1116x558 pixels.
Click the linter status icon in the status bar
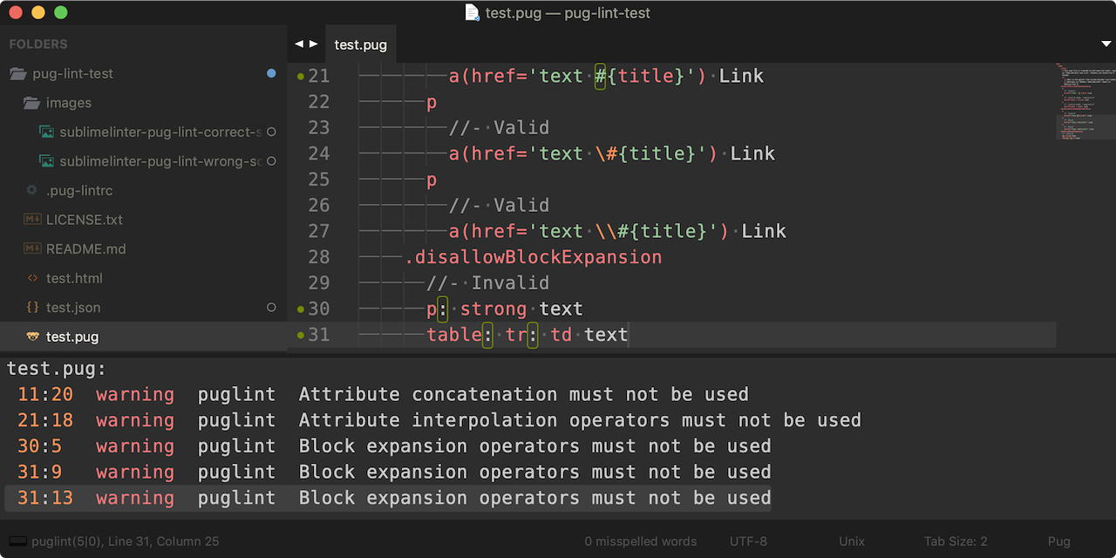(18, 541)
